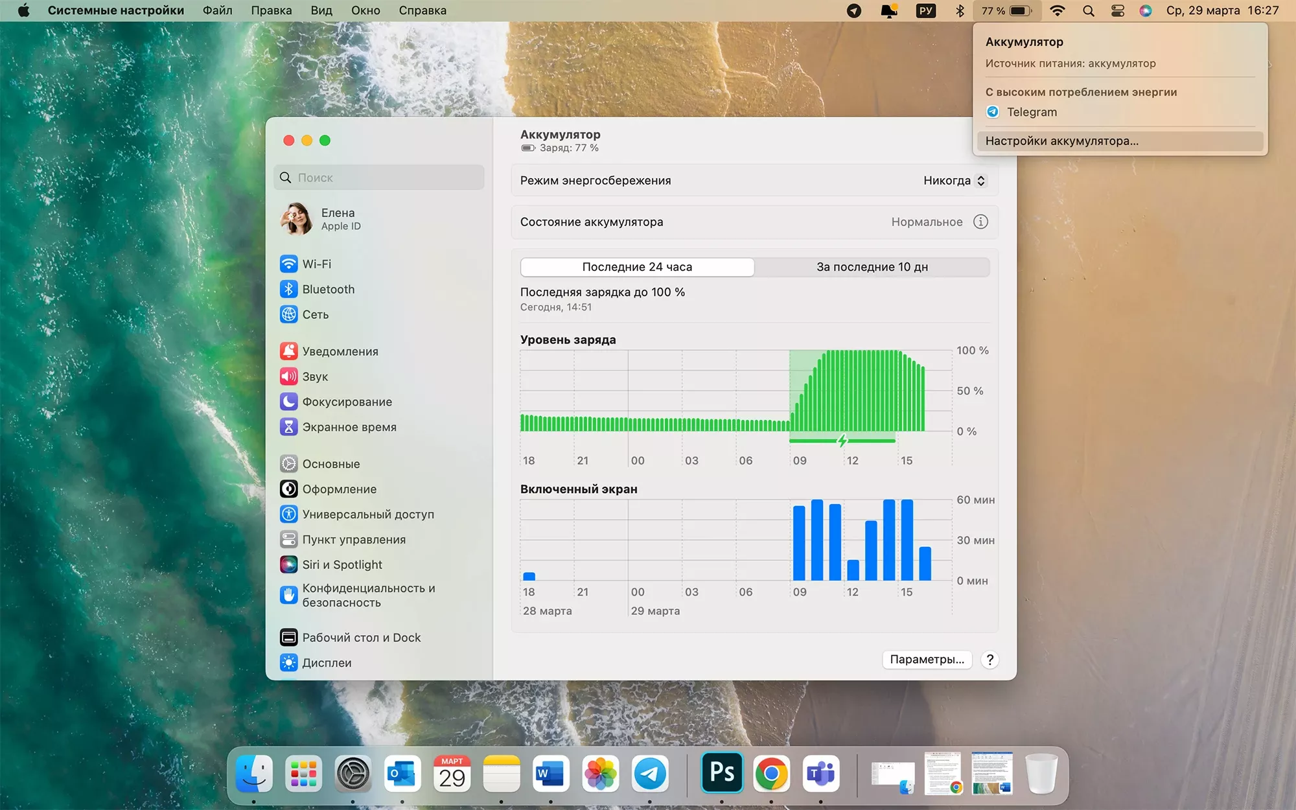Click Wi-Fi icon in menu bar
1296x810 pixels.
(1058, 10)
